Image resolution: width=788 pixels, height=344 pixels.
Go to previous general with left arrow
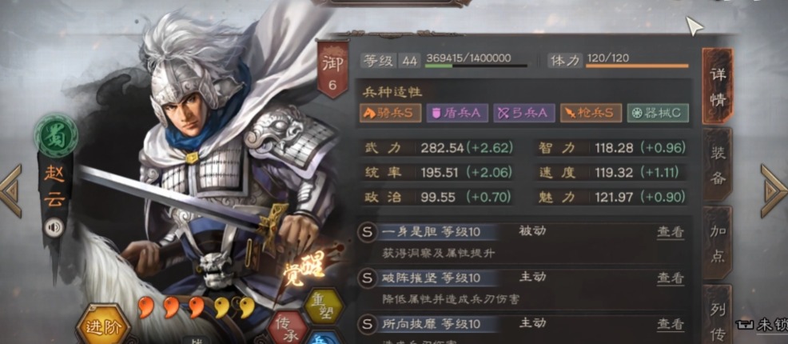(x=10, y=190)
